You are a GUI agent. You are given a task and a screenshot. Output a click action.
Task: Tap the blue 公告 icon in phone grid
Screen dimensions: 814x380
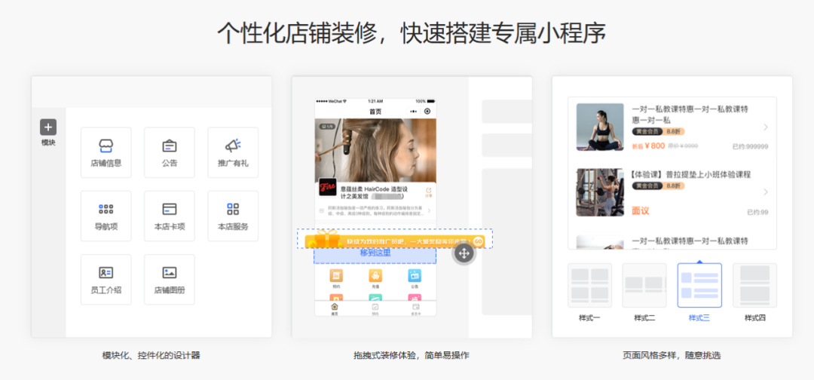pos(415,276)
